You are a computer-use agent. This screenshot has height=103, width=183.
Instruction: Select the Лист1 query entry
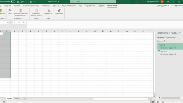coord(170,46)
